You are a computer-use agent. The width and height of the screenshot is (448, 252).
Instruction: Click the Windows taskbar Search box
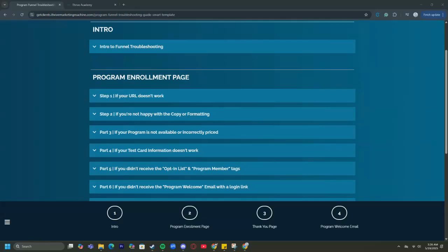tap(39, 246)
